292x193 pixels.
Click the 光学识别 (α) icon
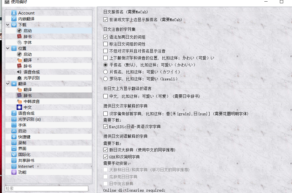(14, 119)
